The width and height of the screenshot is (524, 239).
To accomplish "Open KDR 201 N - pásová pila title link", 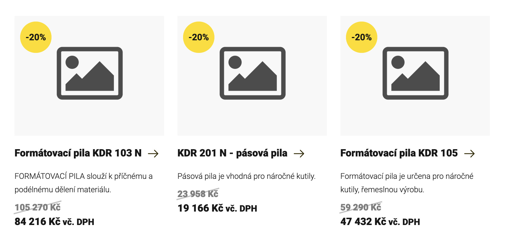I will pyautogui.click(x=232, y=153).
